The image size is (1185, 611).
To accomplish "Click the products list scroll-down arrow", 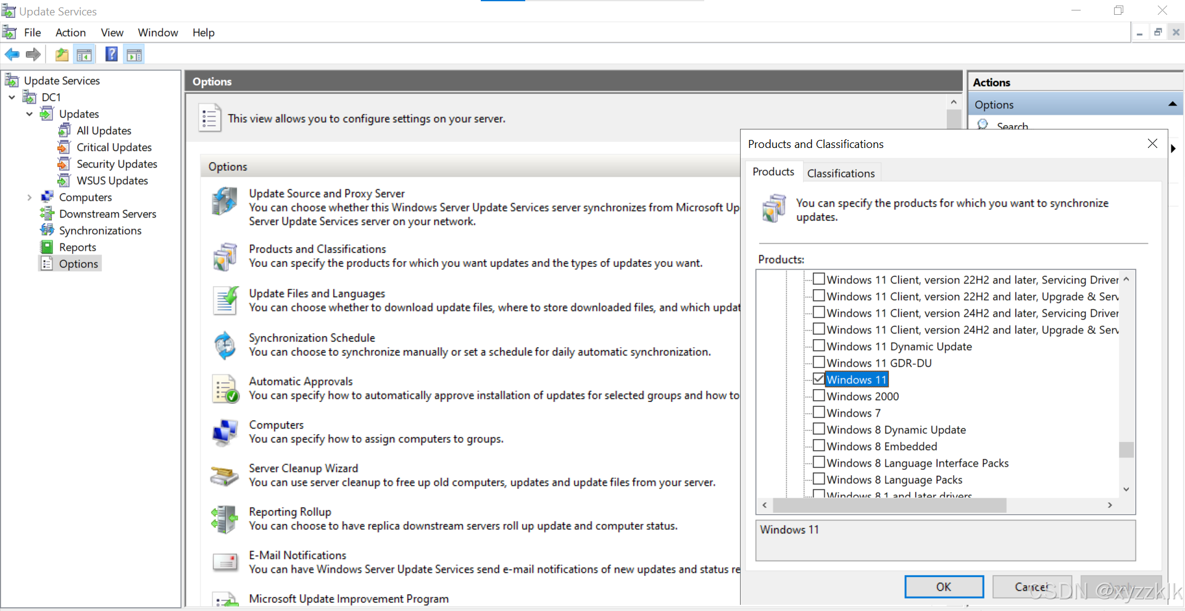I will pyautogui.click(x=1126, y=489).
